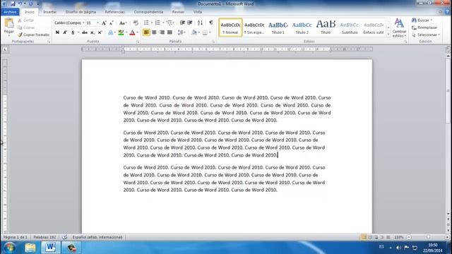Open the font name combo box
Image resolution: width=452 pixels, height=254 pixels.
pyautogui.click(x=69, y=23)
